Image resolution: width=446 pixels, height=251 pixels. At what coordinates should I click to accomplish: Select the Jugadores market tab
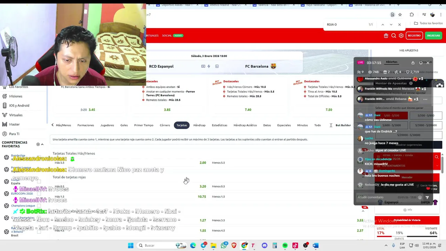(107, 125)
